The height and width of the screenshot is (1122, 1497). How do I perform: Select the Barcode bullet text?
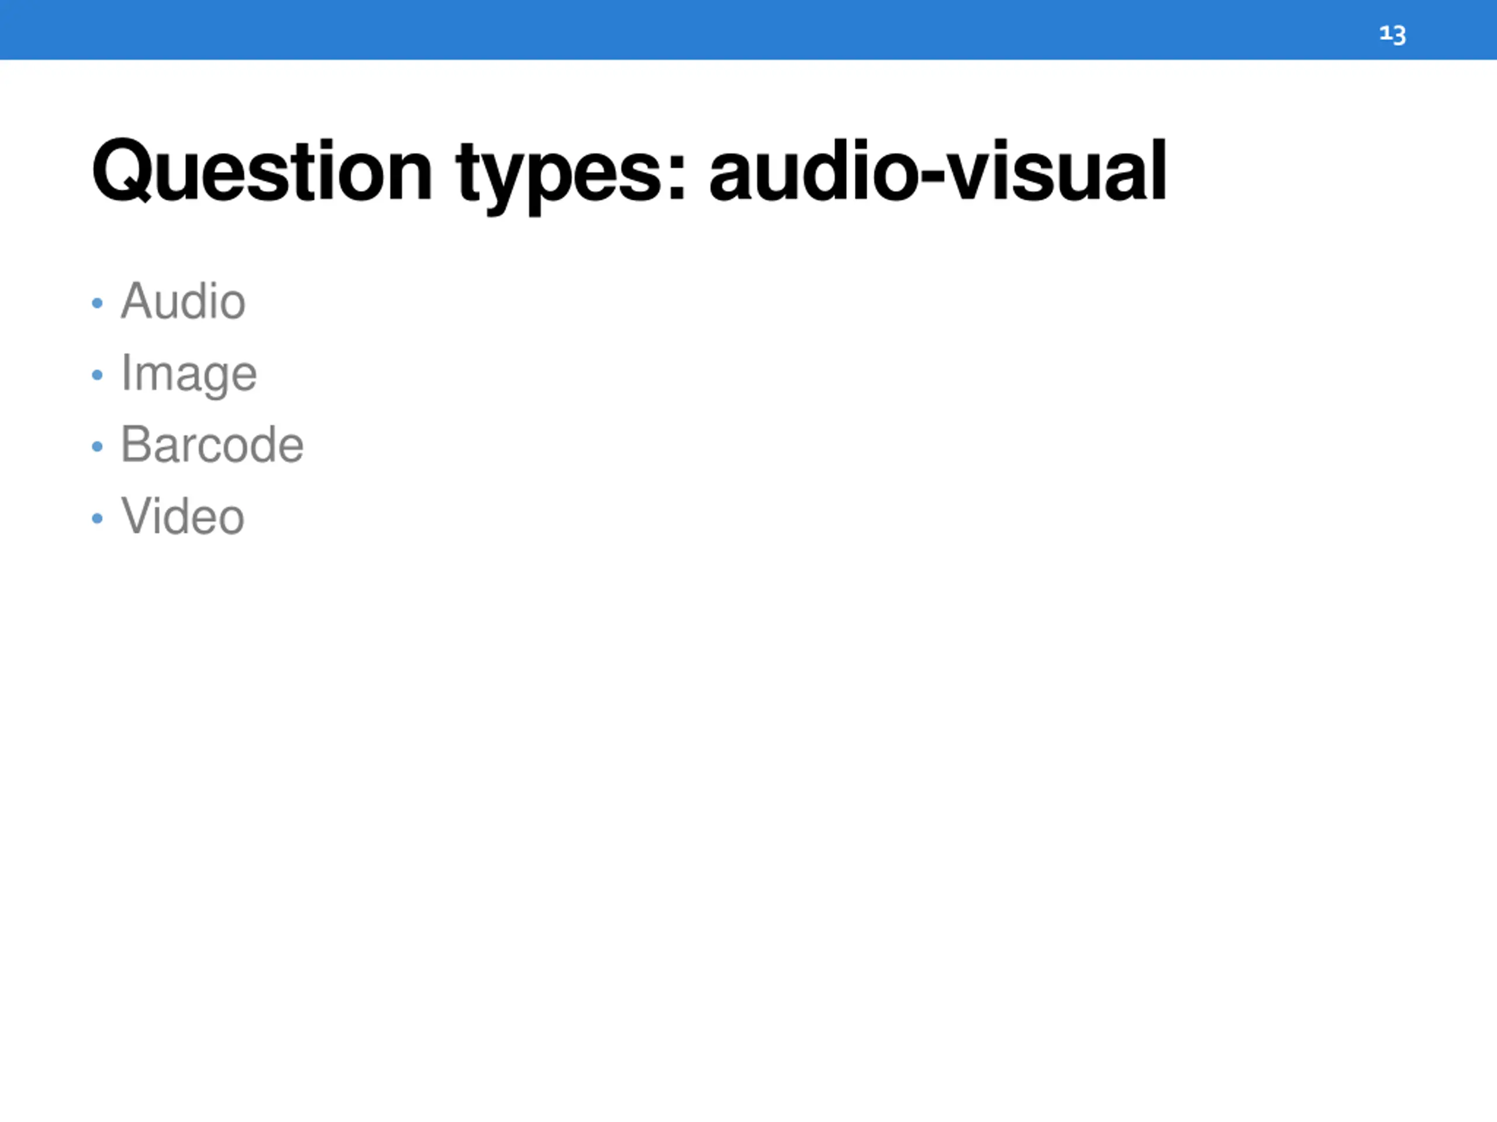click(x=212, y=445)
